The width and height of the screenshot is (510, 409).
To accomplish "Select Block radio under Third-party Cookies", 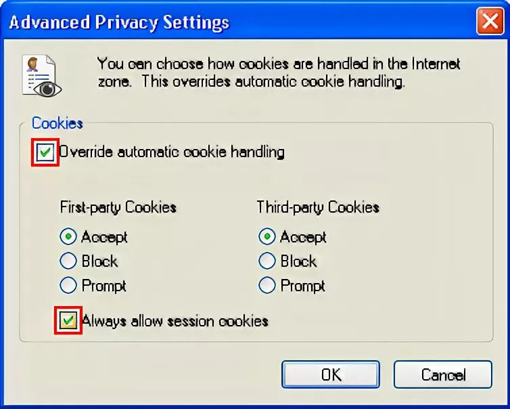I will pos(267,261).
